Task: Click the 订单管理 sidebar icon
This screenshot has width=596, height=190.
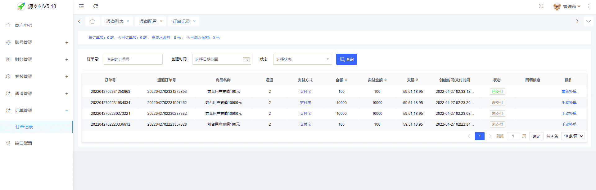Action: tap(8, 110)
